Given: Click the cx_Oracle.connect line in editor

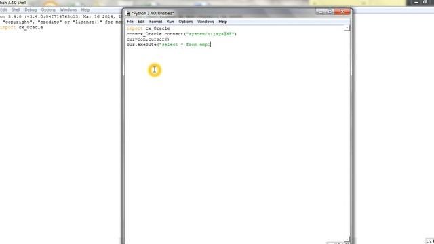Looking at the screenshot, I should pos(182,34).
